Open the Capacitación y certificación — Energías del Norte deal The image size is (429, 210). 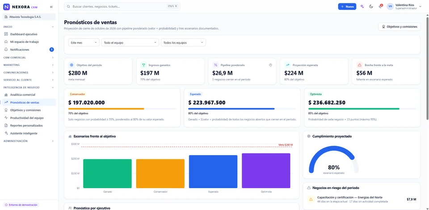(x=362, y=199)
